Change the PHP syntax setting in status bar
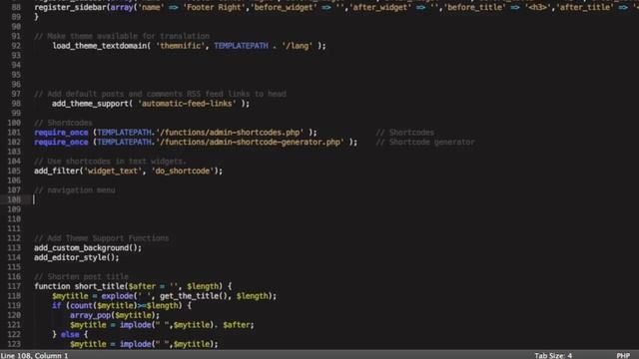 623,355
